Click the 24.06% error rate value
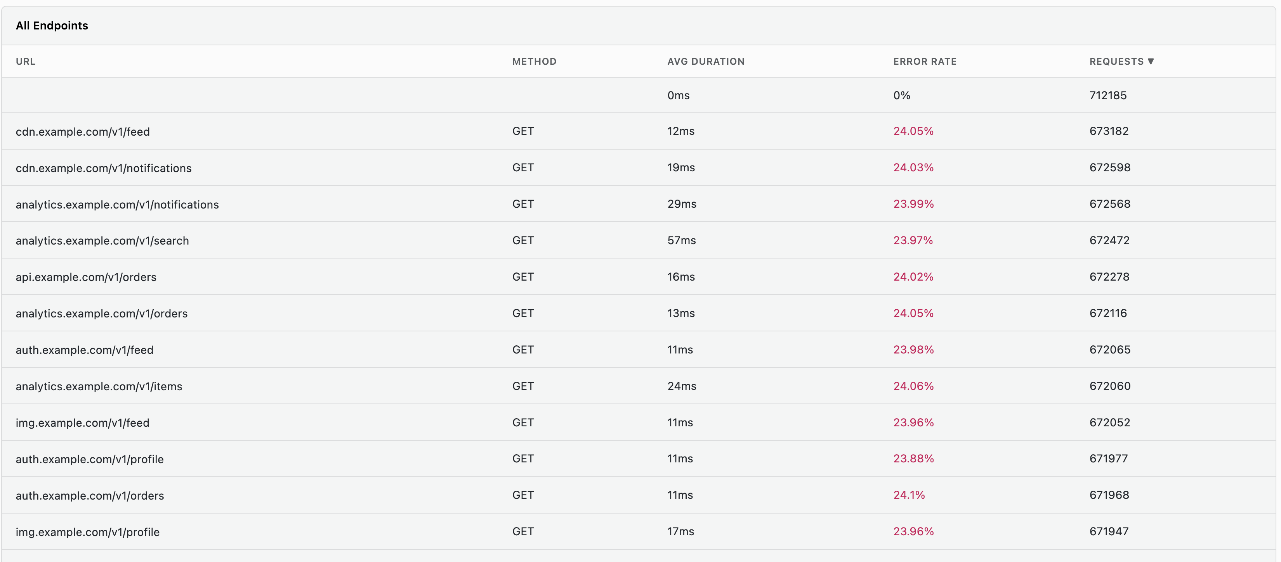 coord(913,386)
